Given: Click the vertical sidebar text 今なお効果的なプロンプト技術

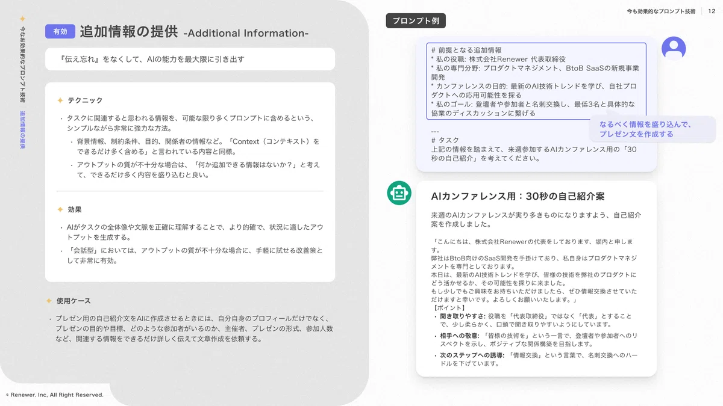Looking at the screenshot, I should click(23, 65).
